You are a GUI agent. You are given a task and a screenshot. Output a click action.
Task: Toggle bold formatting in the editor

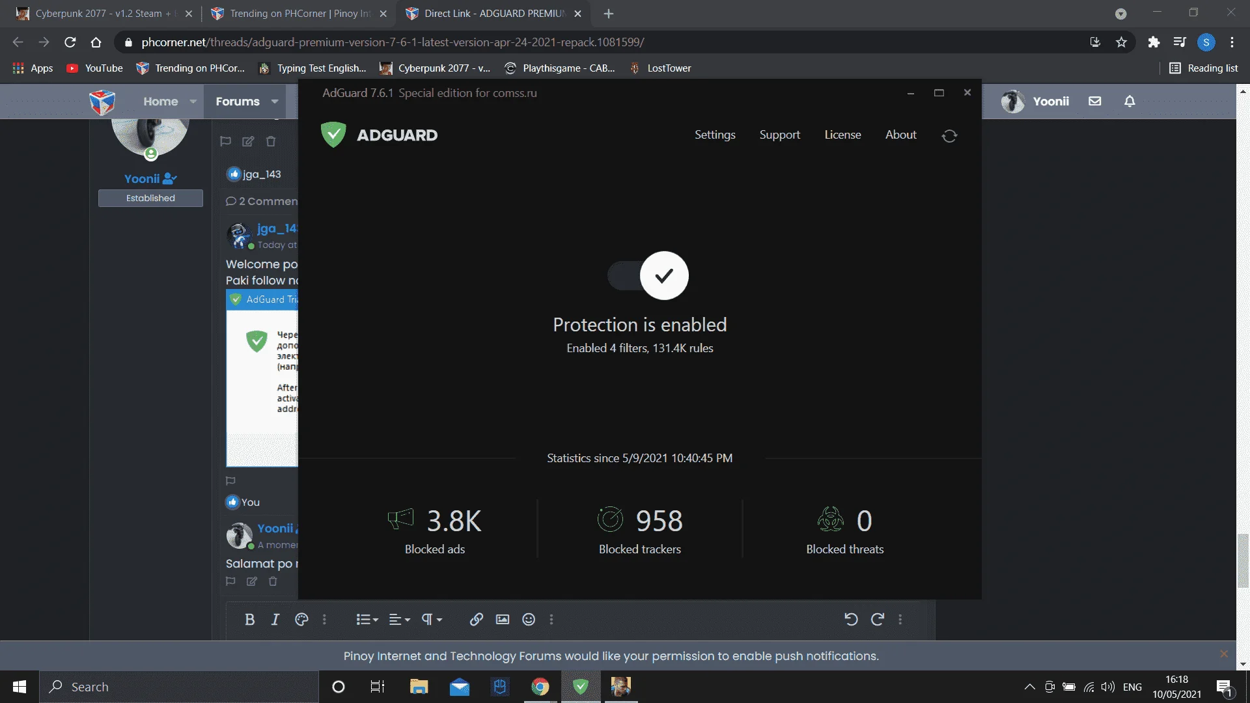pyautogui.click(x=249, y=620)
